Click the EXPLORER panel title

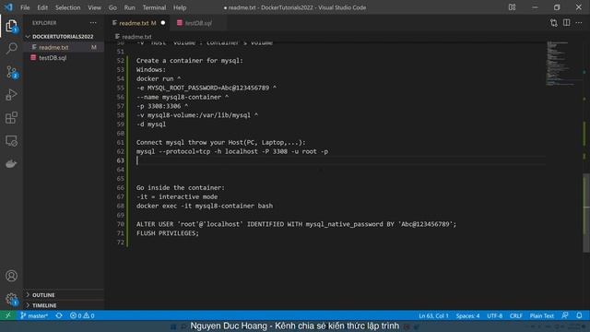tap(44, 23)
